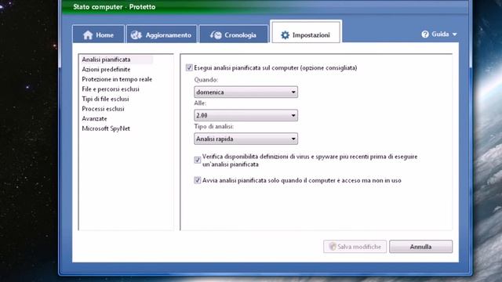Click the Guida question mark icon
This screenshot has width=502, height=282.
(425, 34)
